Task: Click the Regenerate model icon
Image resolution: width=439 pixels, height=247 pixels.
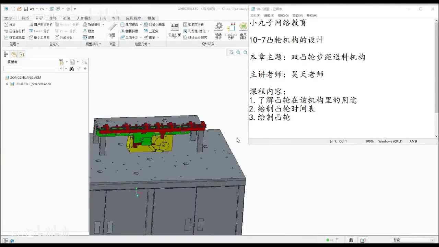Action: click(x=52, y=9)
